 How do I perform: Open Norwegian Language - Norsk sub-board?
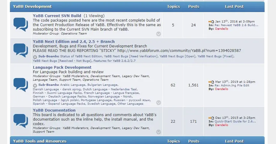tap(110, 97)
